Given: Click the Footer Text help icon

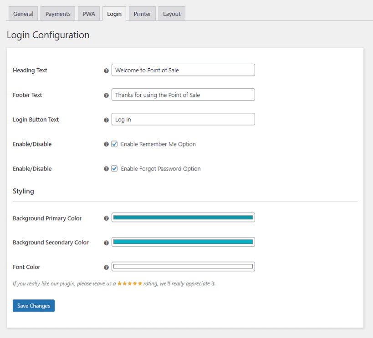Looking at the screenshot, I should (106, 95).
